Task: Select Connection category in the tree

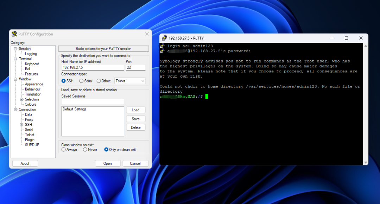Action: tap(27, 110)
